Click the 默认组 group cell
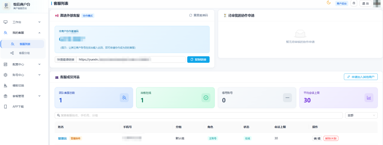 tap(180, 138)
